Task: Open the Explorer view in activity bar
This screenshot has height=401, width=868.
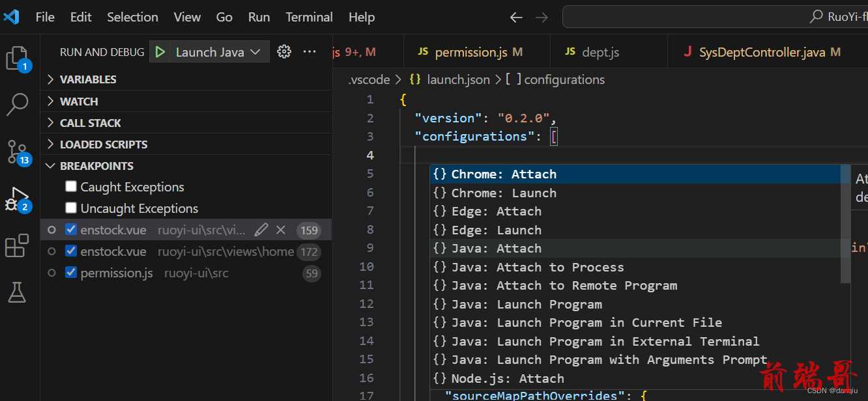Action: pyautogui.click(x=17, y=59)
